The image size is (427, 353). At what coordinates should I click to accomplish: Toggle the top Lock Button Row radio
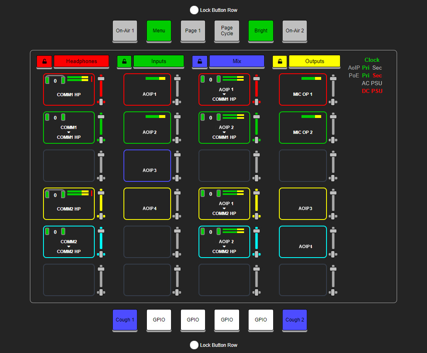pyautogui.click(x=194, y=10)
